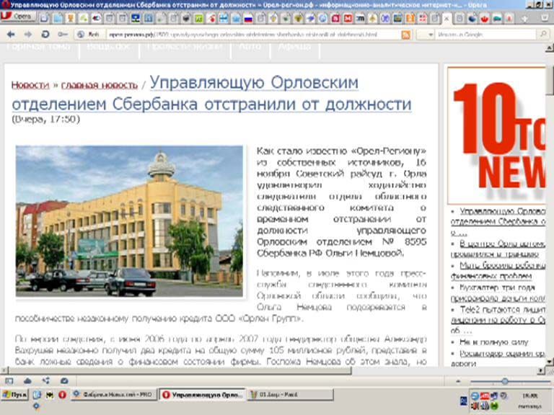
Task: Subscribe via the orange RSS feed icon
Action: (x=406, y=35)
